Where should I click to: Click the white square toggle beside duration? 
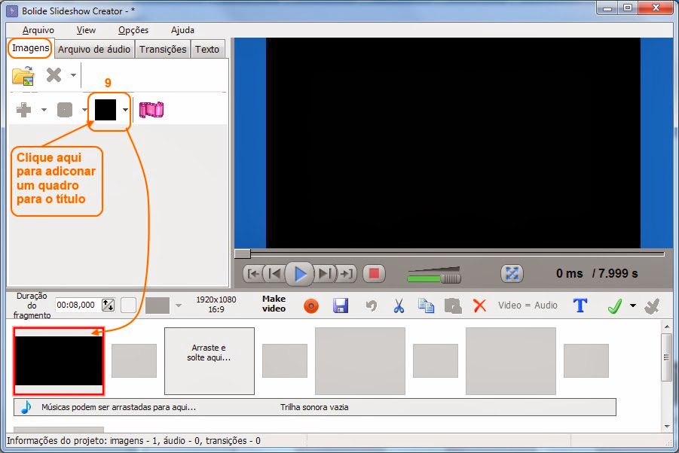tap(128, 306)
